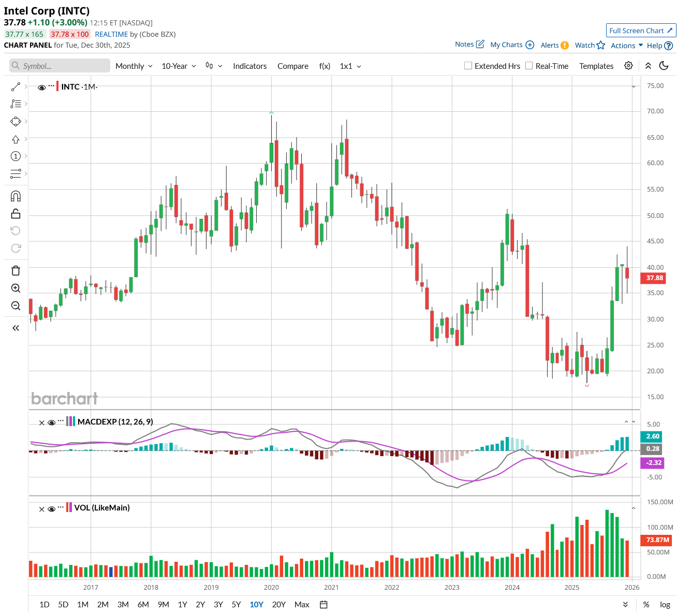Click the gray MACDEXP color swatch

click(68, 421)
